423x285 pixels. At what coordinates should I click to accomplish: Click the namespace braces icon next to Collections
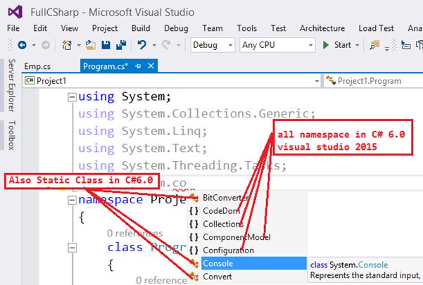pos(194,224)
